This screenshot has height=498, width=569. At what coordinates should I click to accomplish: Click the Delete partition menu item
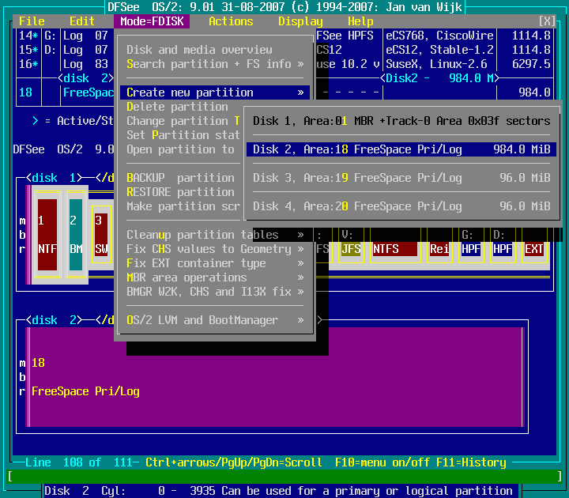(x=178, y=107)
